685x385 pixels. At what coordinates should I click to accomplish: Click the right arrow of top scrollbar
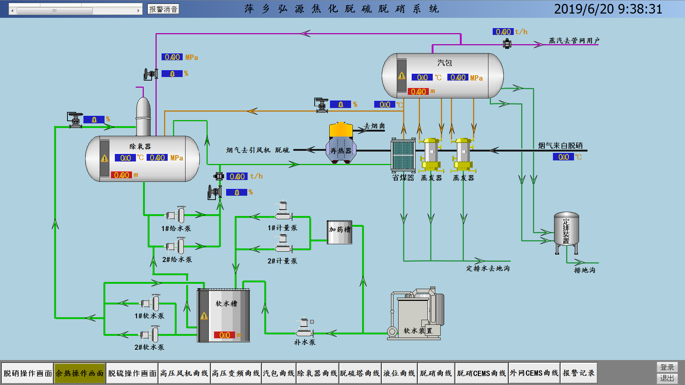click(x=138, y=11)
